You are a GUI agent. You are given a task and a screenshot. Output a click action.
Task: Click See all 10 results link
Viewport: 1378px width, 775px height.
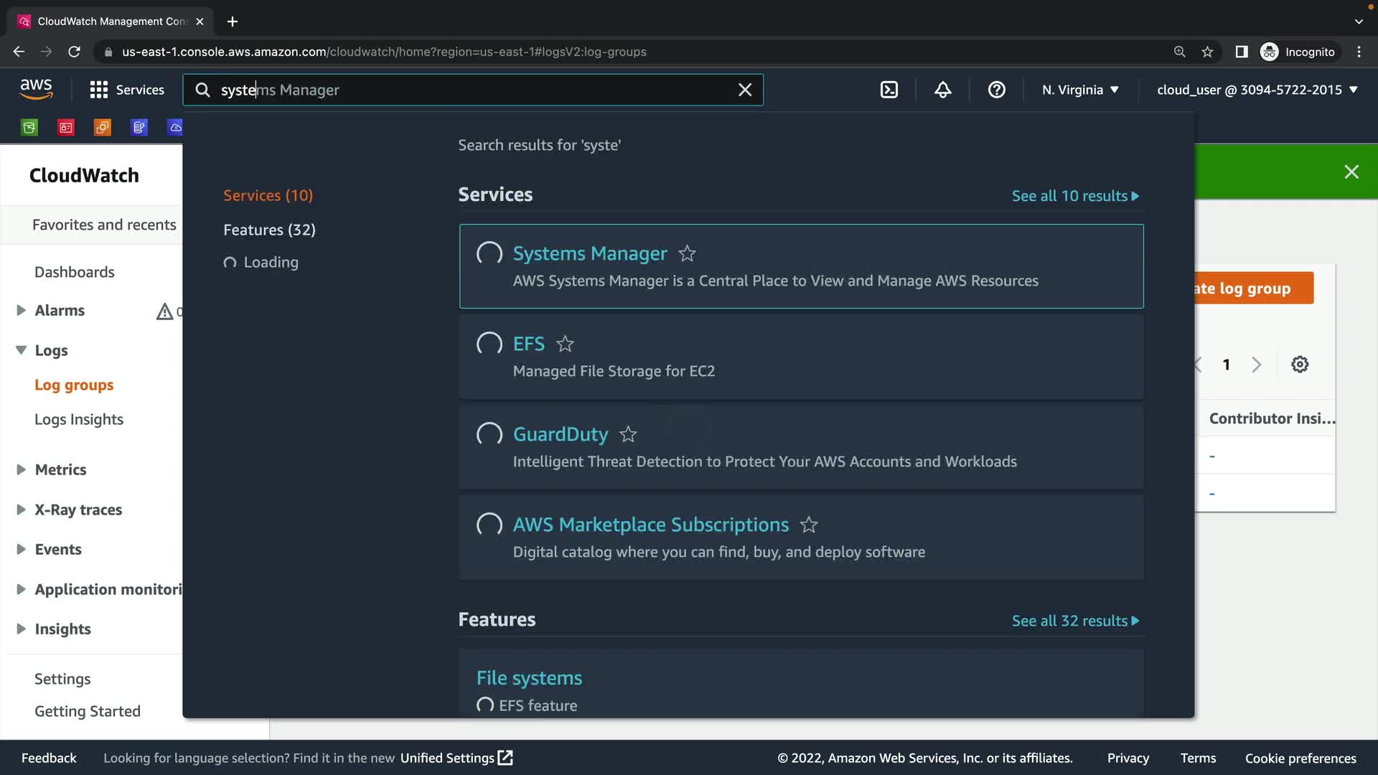(x=1074, y=196)
